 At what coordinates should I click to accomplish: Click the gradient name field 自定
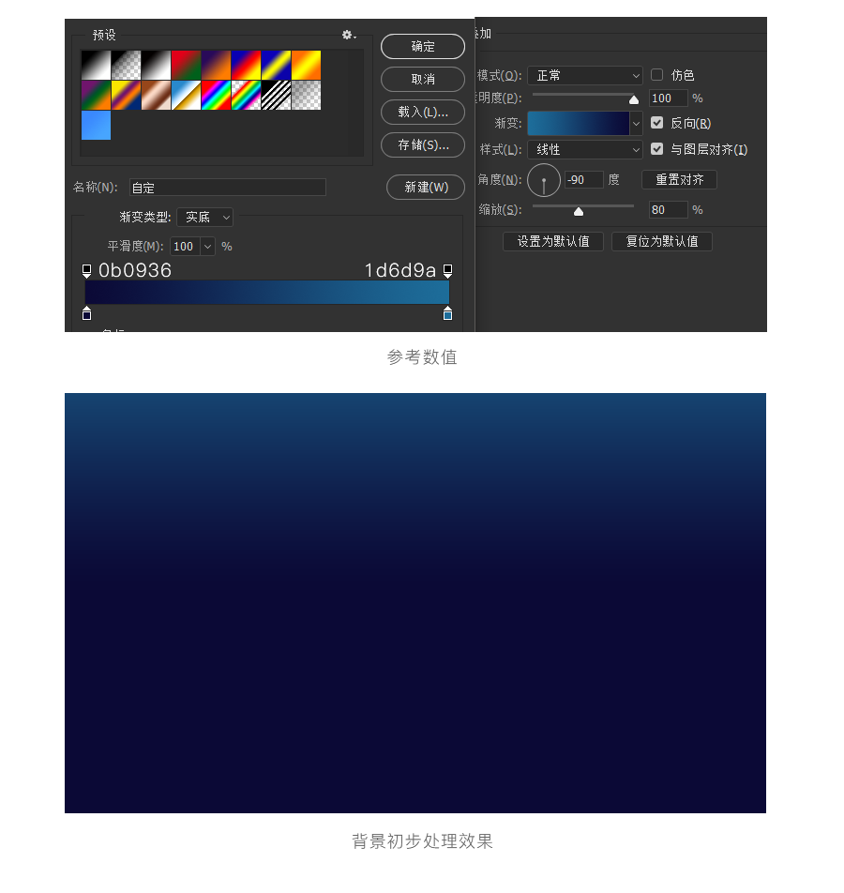(x=228, y=188)
